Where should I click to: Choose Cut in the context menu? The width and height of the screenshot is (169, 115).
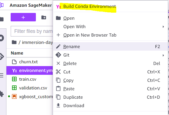pyautogui.click(x=110, y=72)
